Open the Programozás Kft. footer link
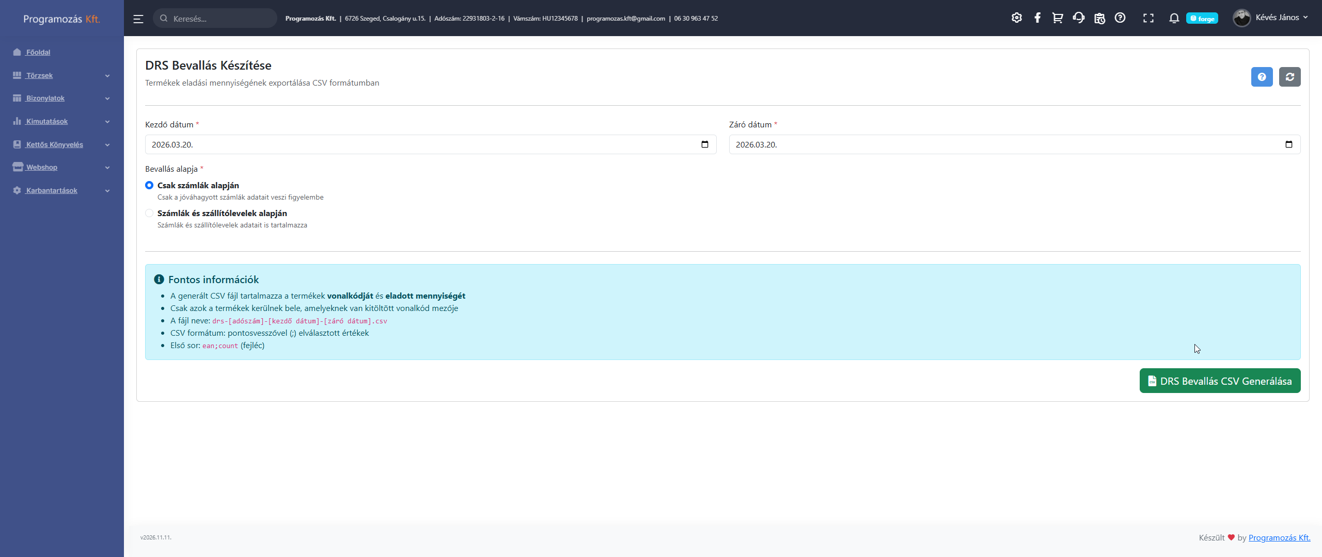This screenshot has width=1322, height=557. click(x=1279, y=537)
